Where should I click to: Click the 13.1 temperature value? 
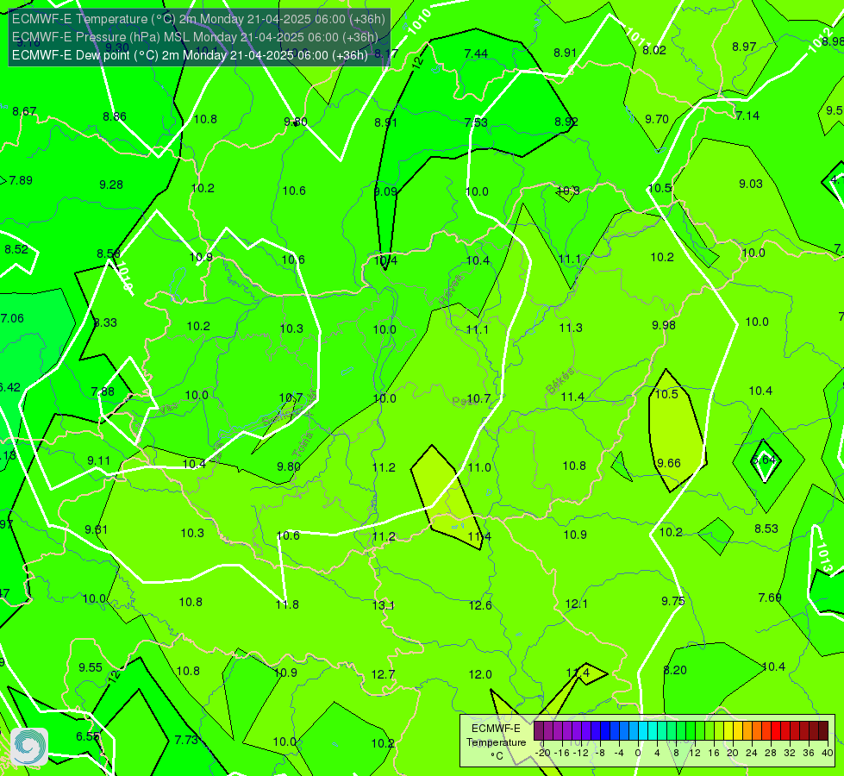[384, 605]
